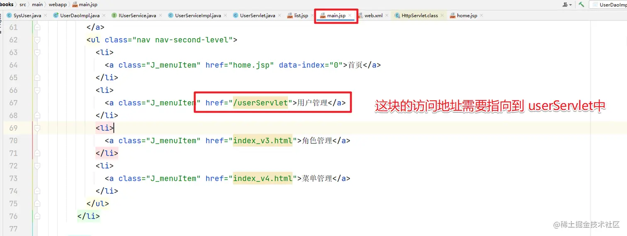Collapse the fold marker on line 69
The width and height of the screenshot is (627, 236).
37,128
